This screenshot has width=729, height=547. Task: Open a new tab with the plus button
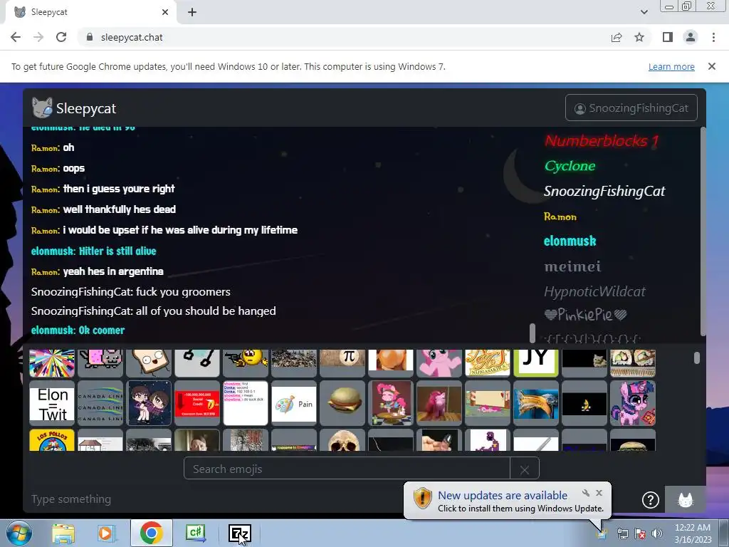[x=192, y=12]
